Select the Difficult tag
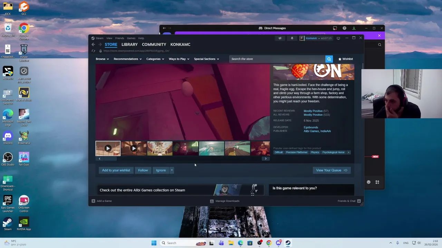442x248 pixels. pyautogui.click(x=279, y=152)
